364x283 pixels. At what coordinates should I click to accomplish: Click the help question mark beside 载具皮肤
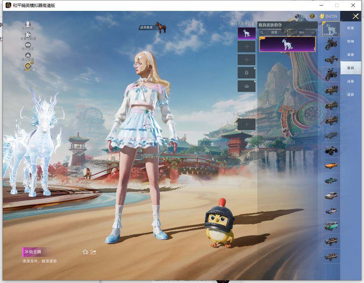(280, 25)
